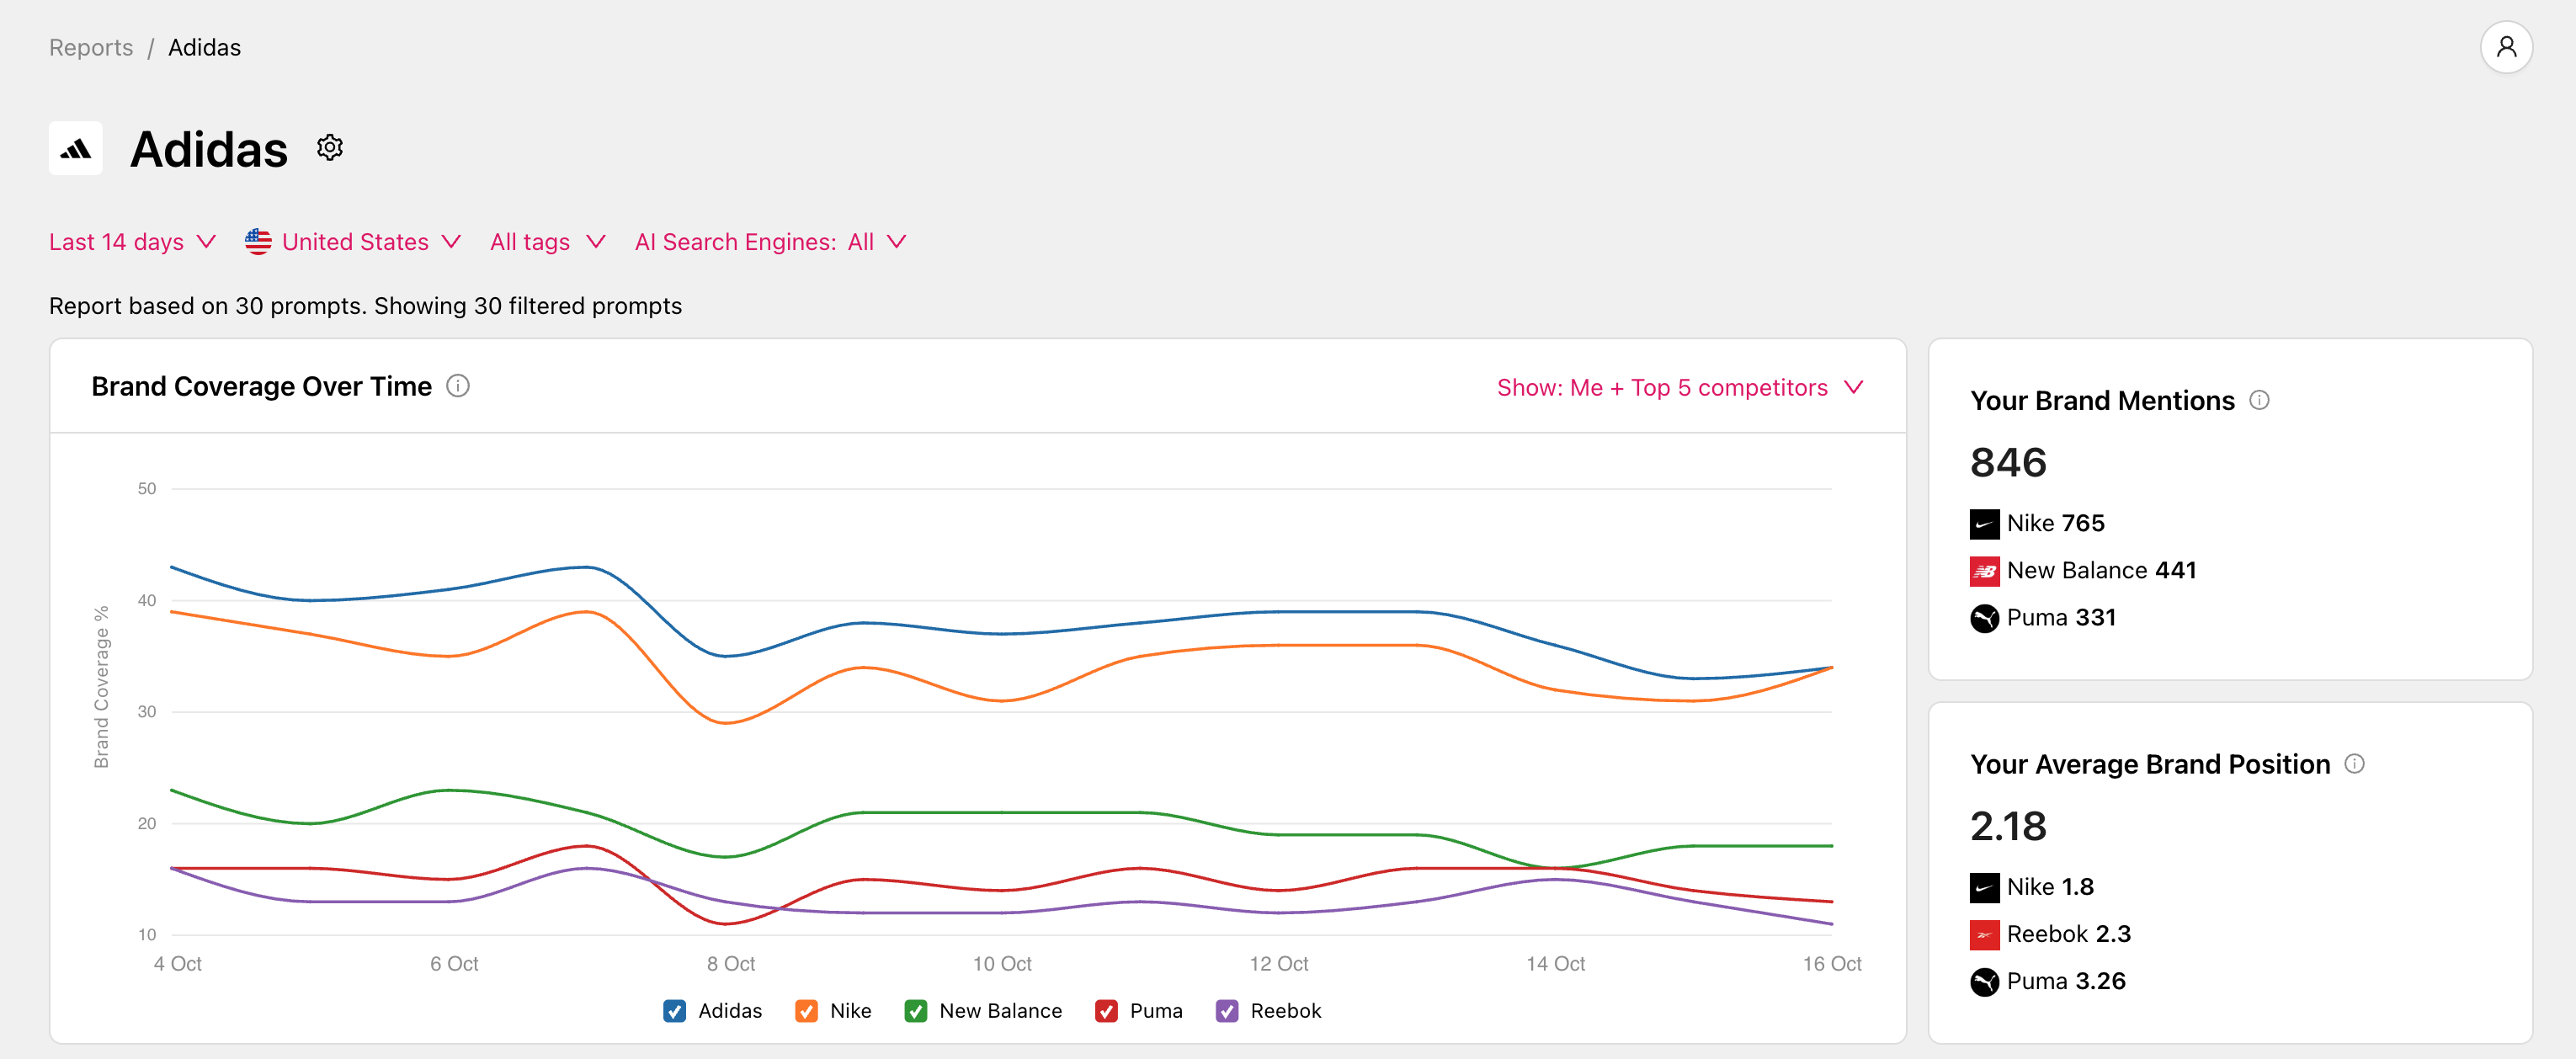Image resolution: width=2576 pixels, height=1059 pixels.
Task: Open Show: Me + Top 5 competitors dropdown
Action: [1679, 388]
